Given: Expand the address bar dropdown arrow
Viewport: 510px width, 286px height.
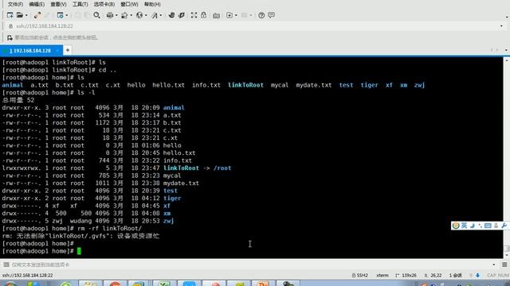Looking at the screenshot, I should pos(501,26).
